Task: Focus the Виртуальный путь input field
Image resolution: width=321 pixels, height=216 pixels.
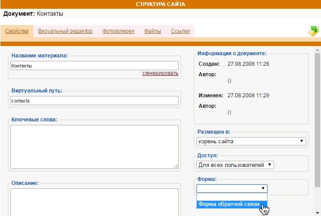Action: coord(94,101)
